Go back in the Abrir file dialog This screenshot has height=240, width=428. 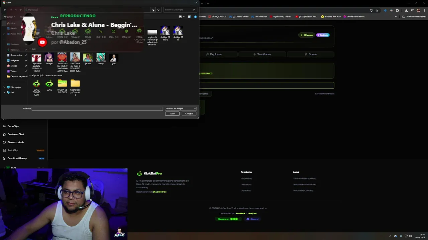(5, 10)
